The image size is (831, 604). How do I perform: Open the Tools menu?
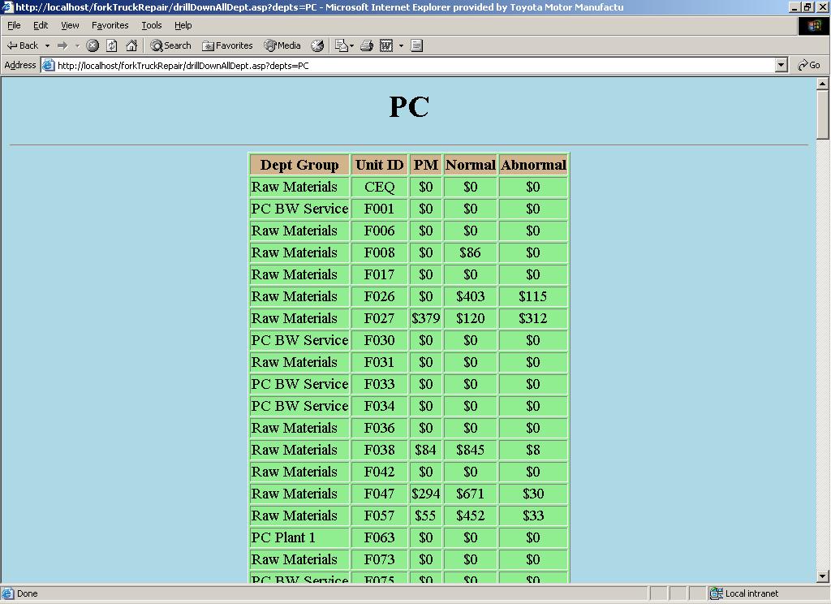pyautogui.click(x=152, y=25)
